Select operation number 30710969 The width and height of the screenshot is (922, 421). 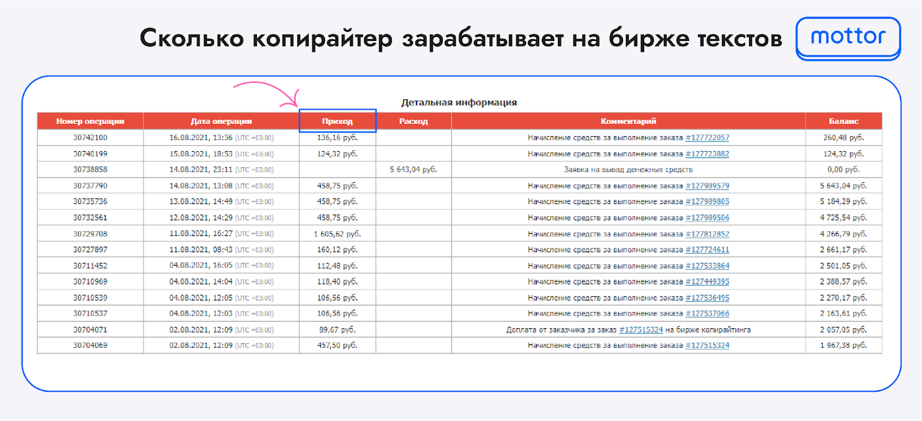click(90, 282)
